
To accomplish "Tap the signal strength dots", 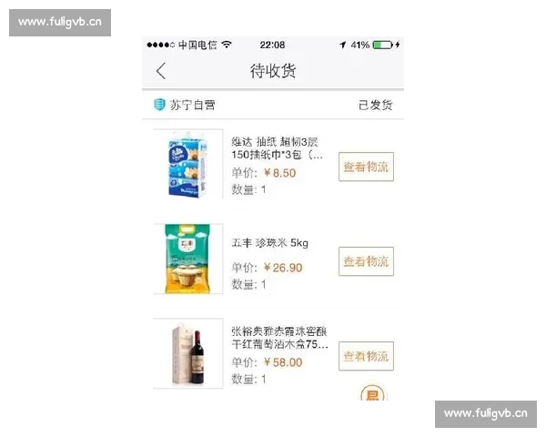I will coord(160,45).
